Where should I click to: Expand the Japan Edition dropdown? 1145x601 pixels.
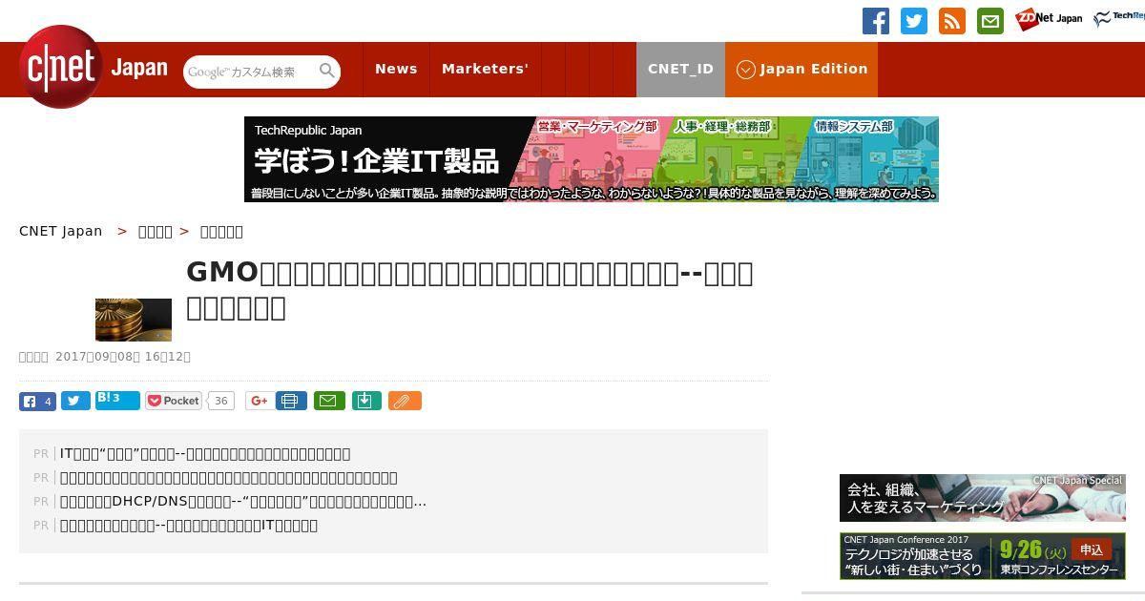click(x=801, y=69)
